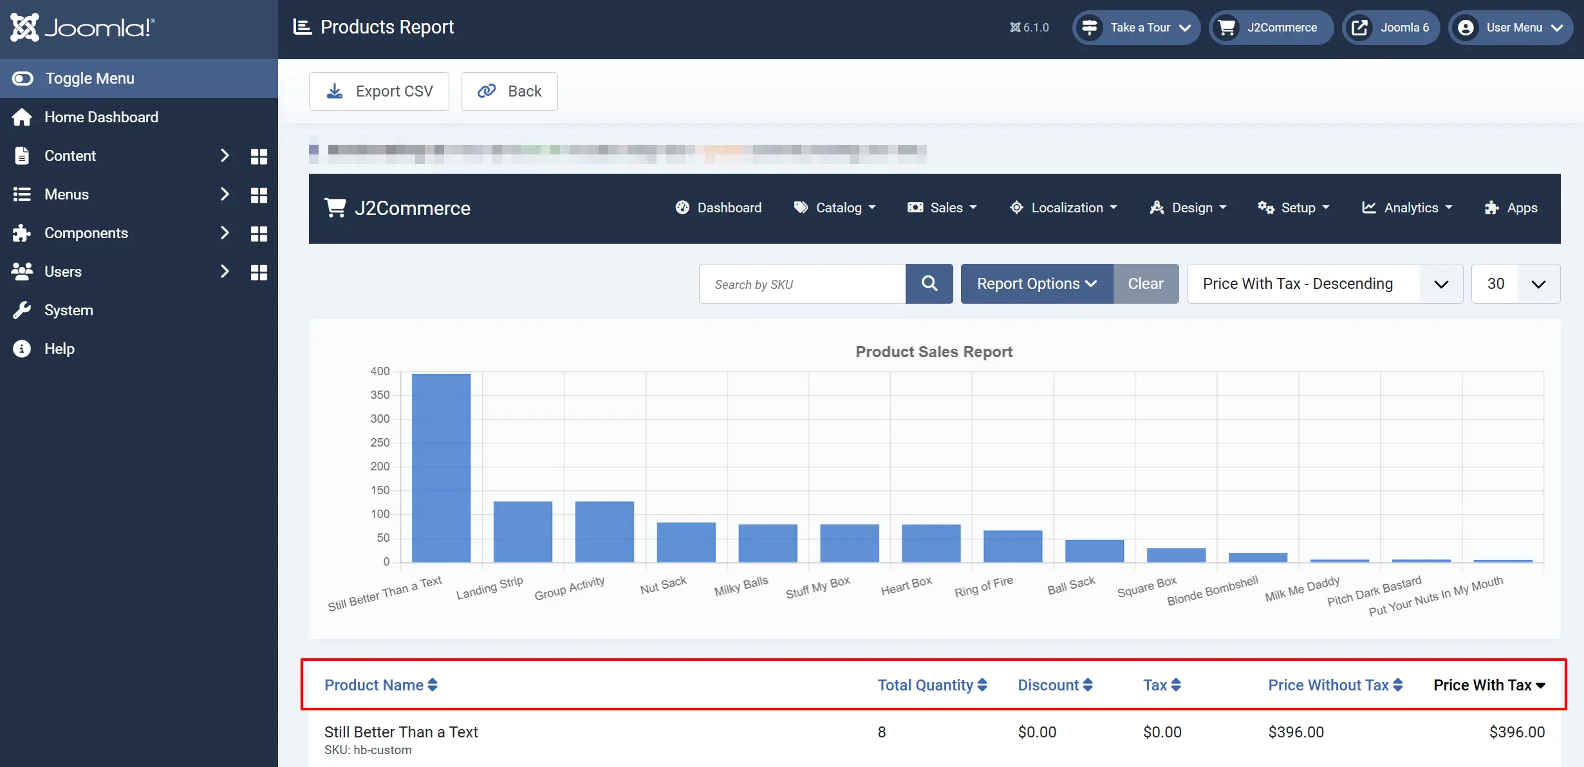Open Content dashboard grid icon

[259, 156]
